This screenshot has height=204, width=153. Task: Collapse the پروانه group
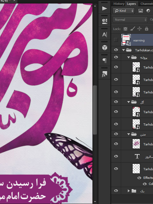[128, 57]
